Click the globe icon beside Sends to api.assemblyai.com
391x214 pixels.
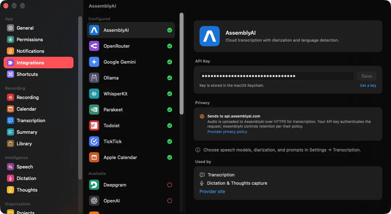point(202,116)
